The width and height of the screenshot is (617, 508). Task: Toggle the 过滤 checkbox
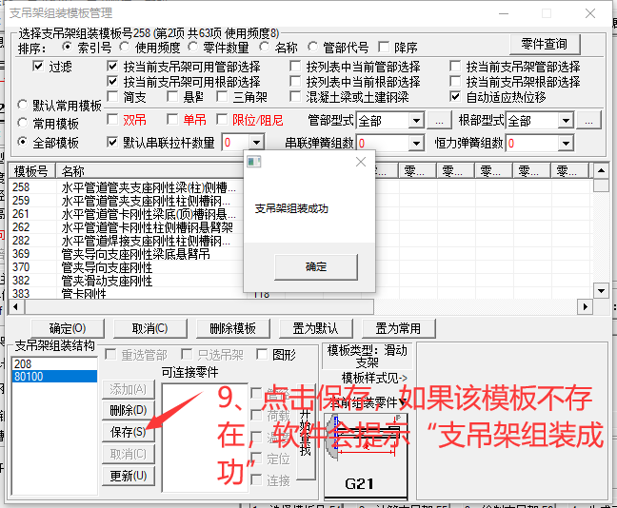(x=38, y=67)
